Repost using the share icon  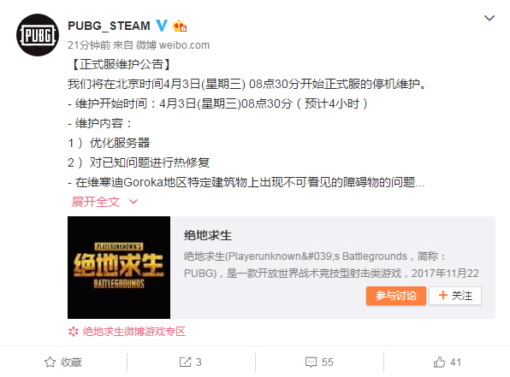185,362
